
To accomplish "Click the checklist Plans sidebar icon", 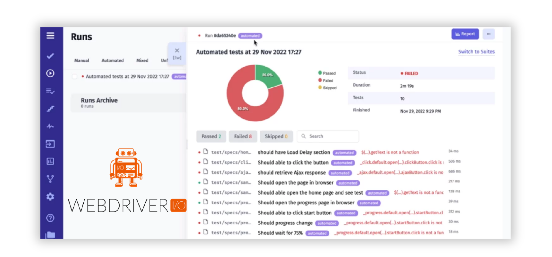I will point(50,91).
